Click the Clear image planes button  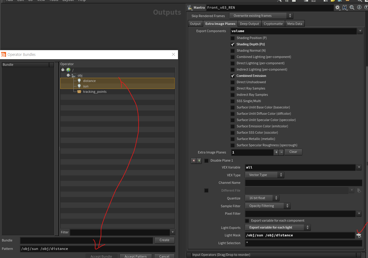293,152
